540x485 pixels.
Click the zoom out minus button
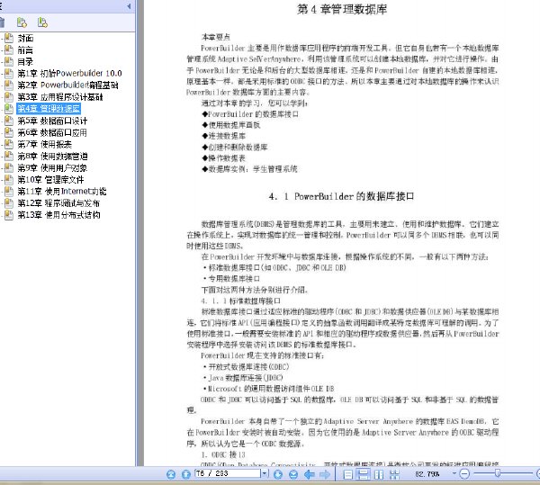tap(464, 474)
